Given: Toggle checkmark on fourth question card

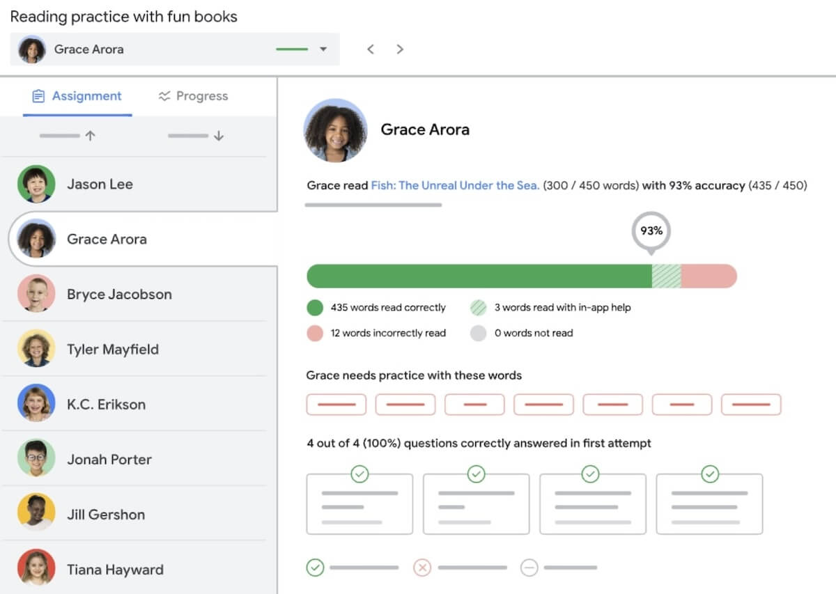Looking at the screenshot, I should 709,474.
